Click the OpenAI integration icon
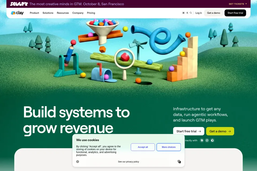 pos(207,140)
